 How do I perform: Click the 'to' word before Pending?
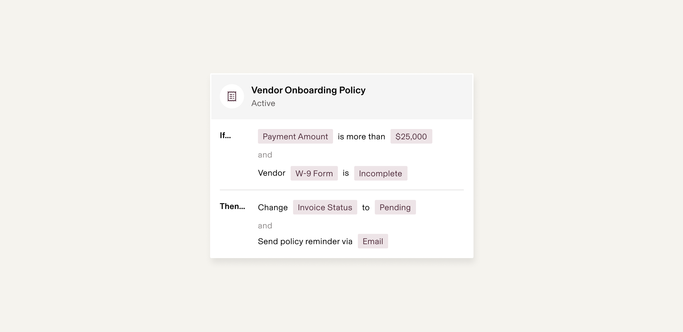click(366, 207)
